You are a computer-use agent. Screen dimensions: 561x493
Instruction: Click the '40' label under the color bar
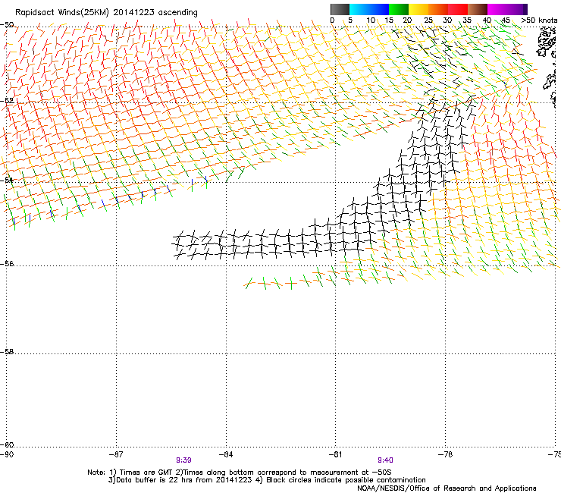point(487,20)
